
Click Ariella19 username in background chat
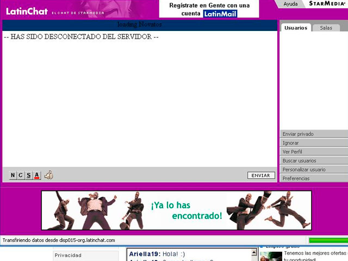[x=144, y=254]
